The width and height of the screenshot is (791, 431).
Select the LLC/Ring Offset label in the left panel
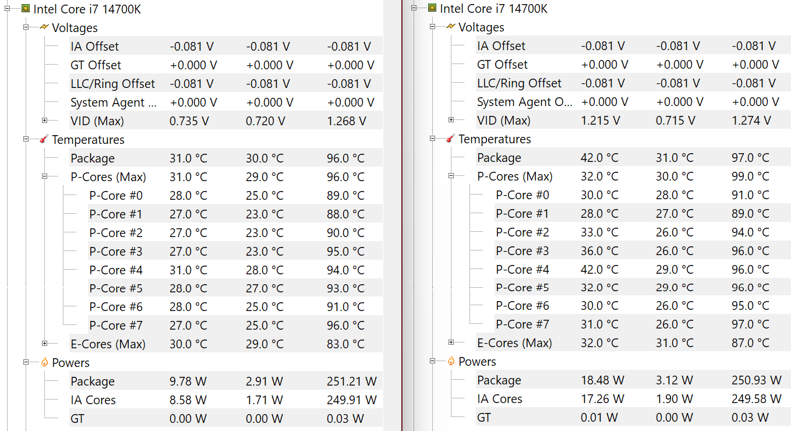click(112, 84)
